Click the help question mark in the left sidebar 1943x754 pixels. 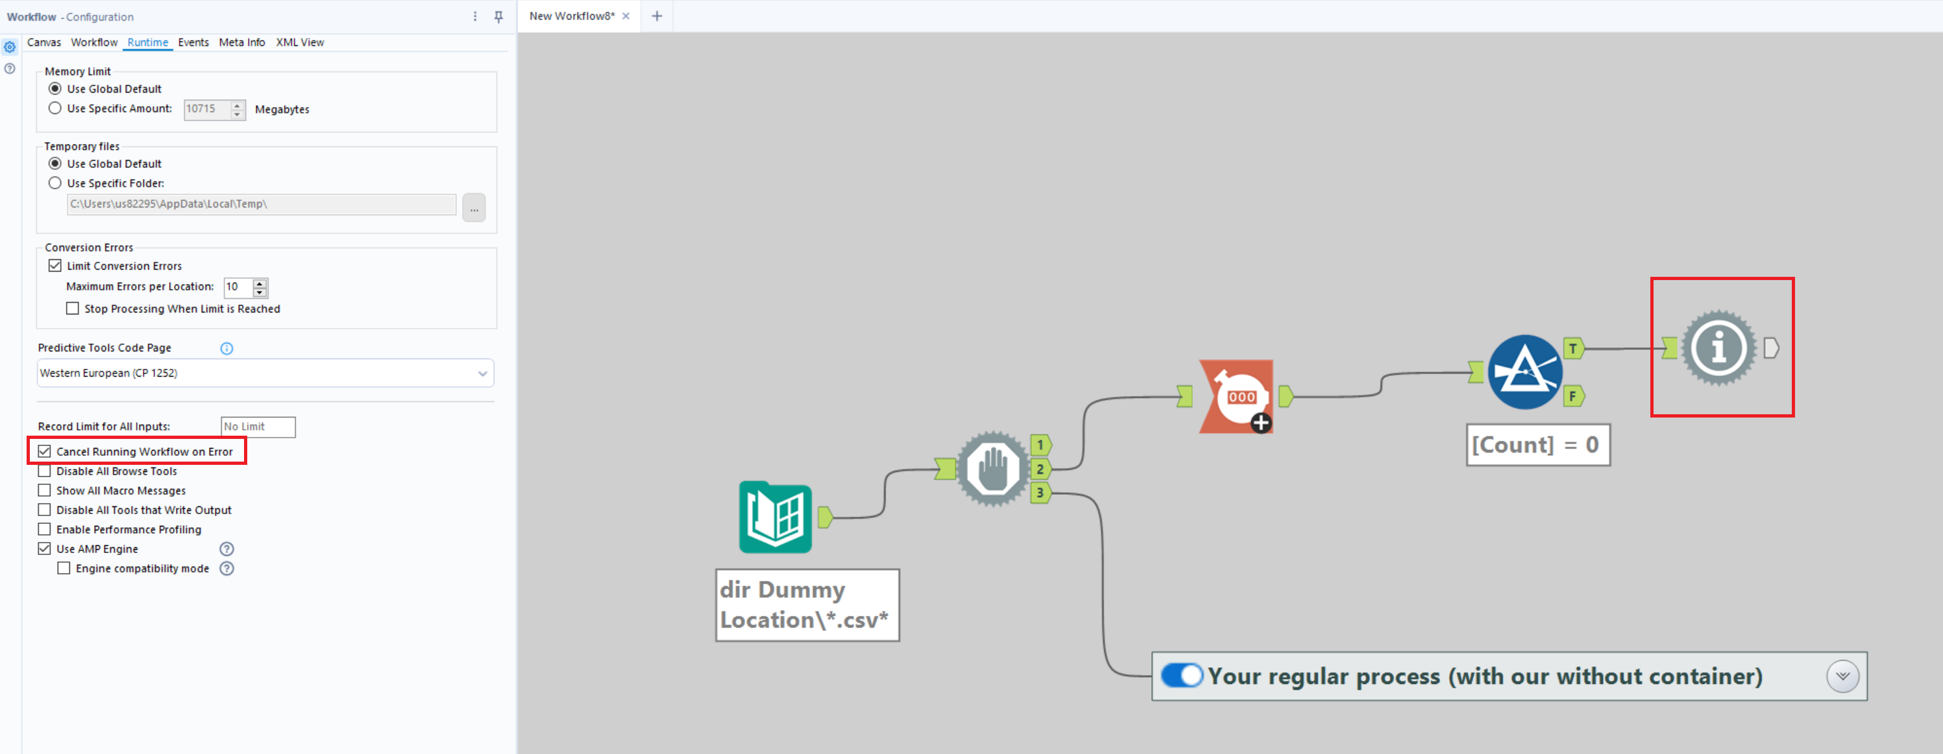[x=10, y=69]
